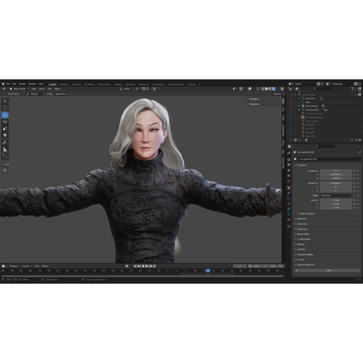The height and width of the screenshot is (363, 363).
Task: Open the Global transform orientation dropdown
Action: click(126, 89)
